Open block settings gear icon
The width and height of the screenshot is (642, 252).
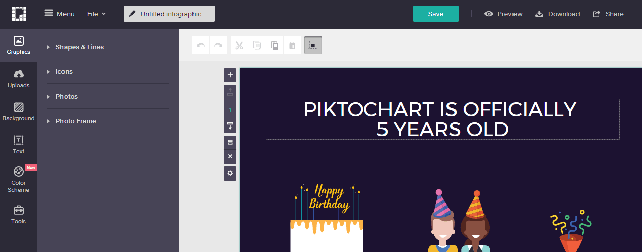(x=230, y=173)
